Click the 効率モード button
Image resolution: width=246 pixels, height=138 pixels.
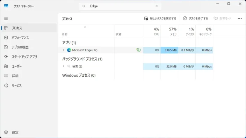223,18
